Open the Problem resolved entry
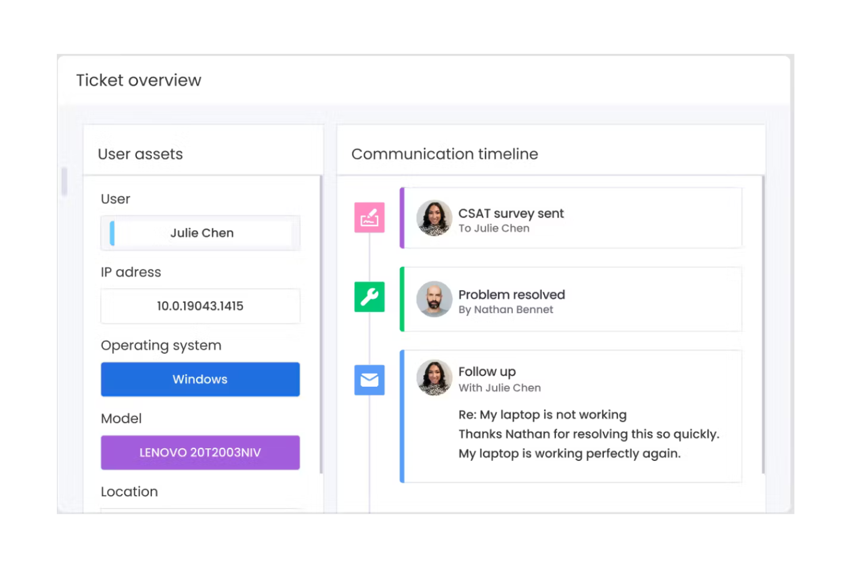 coord(570,299)
